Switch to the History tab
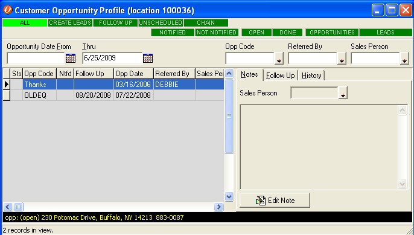The image size is (414, 235). tap(311, 76)
